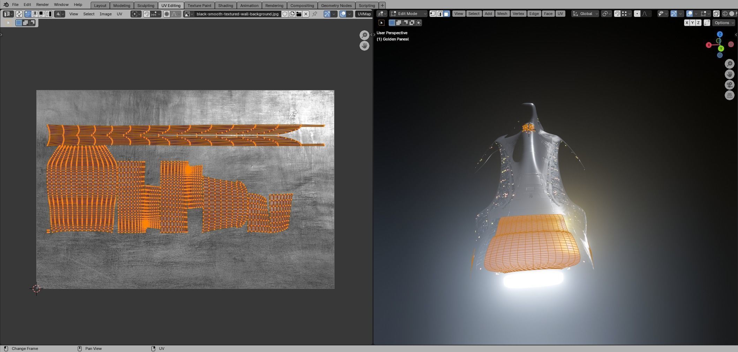The height and width of the screenshot is (352, 738).
Task: Toggle snapping in the UV editor
Action: click(x=147, y=14)
